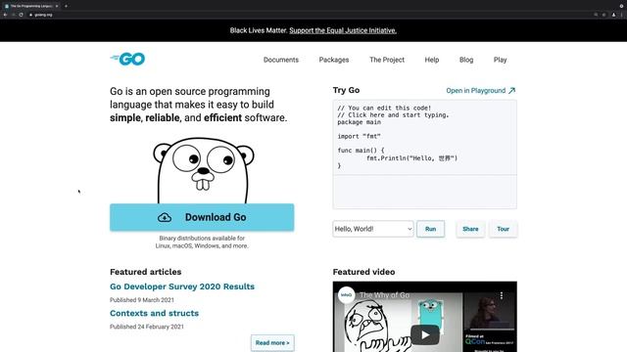This screenshot has width=627, height=352.
Task: Click the code output area below editor
Action: click(424, 192)
